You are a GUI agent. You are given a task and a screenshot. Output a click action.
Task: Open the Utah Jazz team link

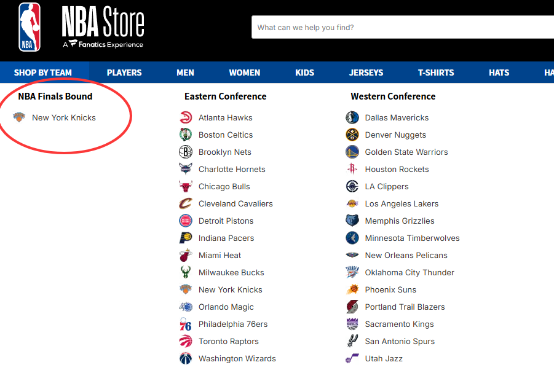[x=384, y=358]
